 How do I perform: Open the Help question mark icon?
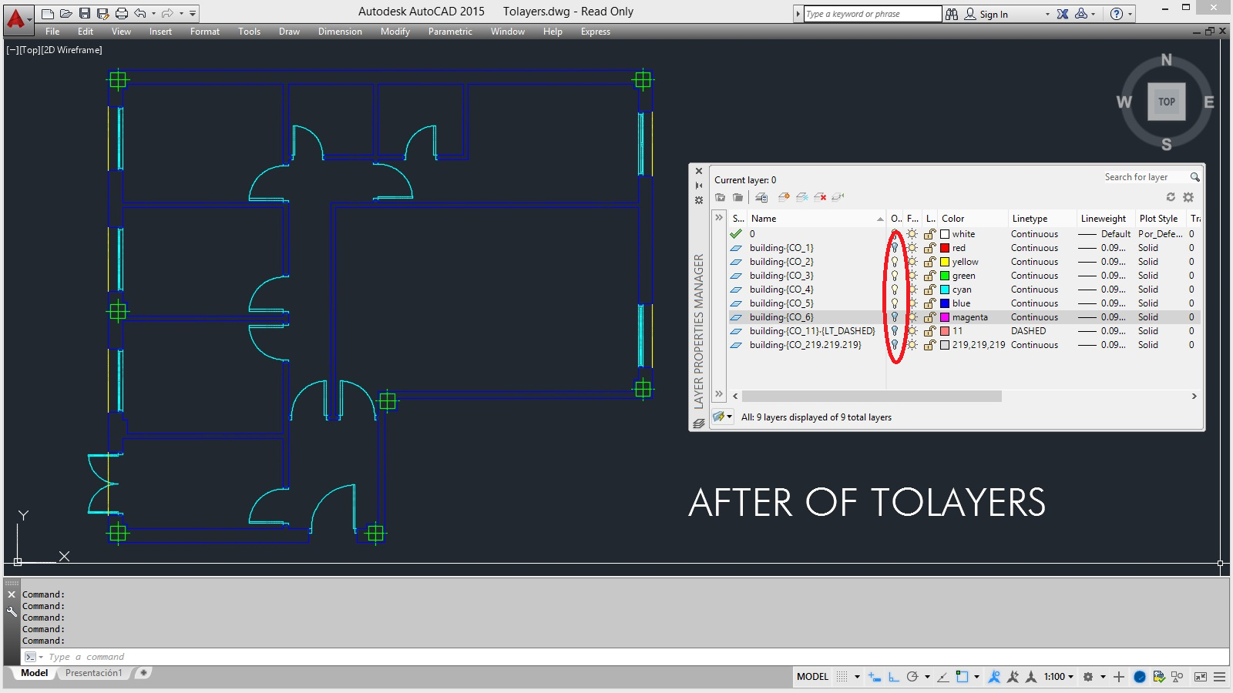(x=1117, y=14)
